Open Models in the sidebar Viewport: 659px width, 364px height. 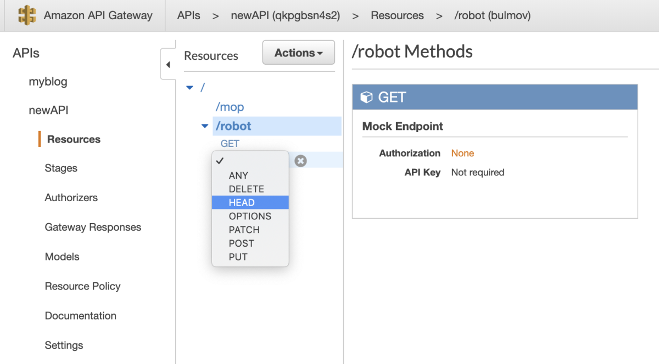(62, 257)
